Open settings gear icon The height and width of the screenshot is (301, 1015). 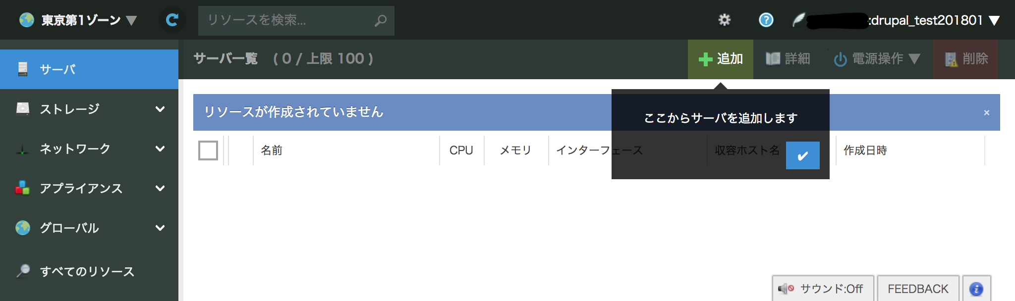tap(725, 20)
